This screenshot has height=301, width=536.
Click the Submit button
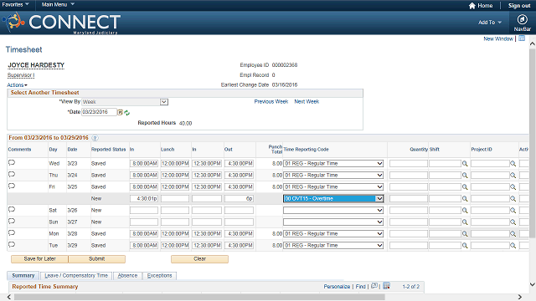pos(97,259)
